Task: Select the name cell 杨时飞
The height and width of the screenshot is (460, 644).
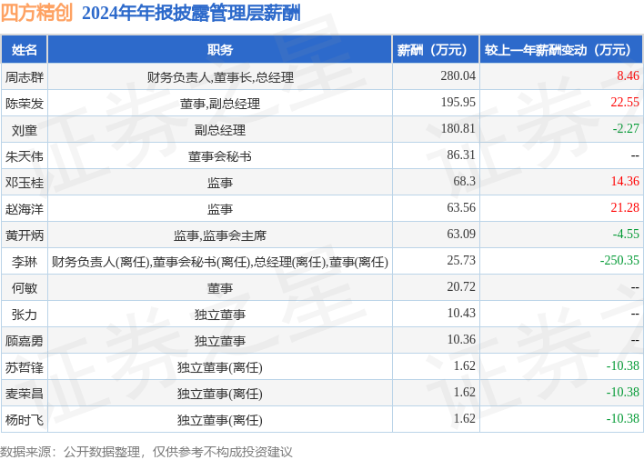Action: click(x=25, y=420)
